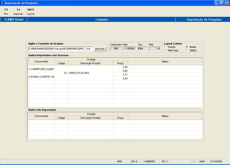The width and height of the screenshot is (230, 165).
Task: Click the application icon in title bar
Action: pos(2,3)
